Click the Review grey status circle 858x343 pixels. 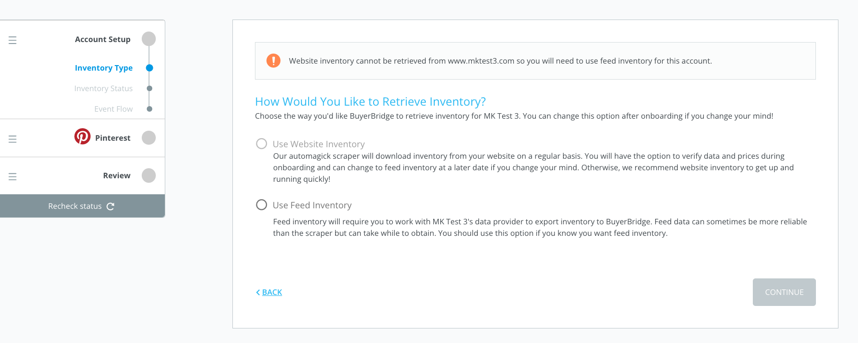[149, 176]
